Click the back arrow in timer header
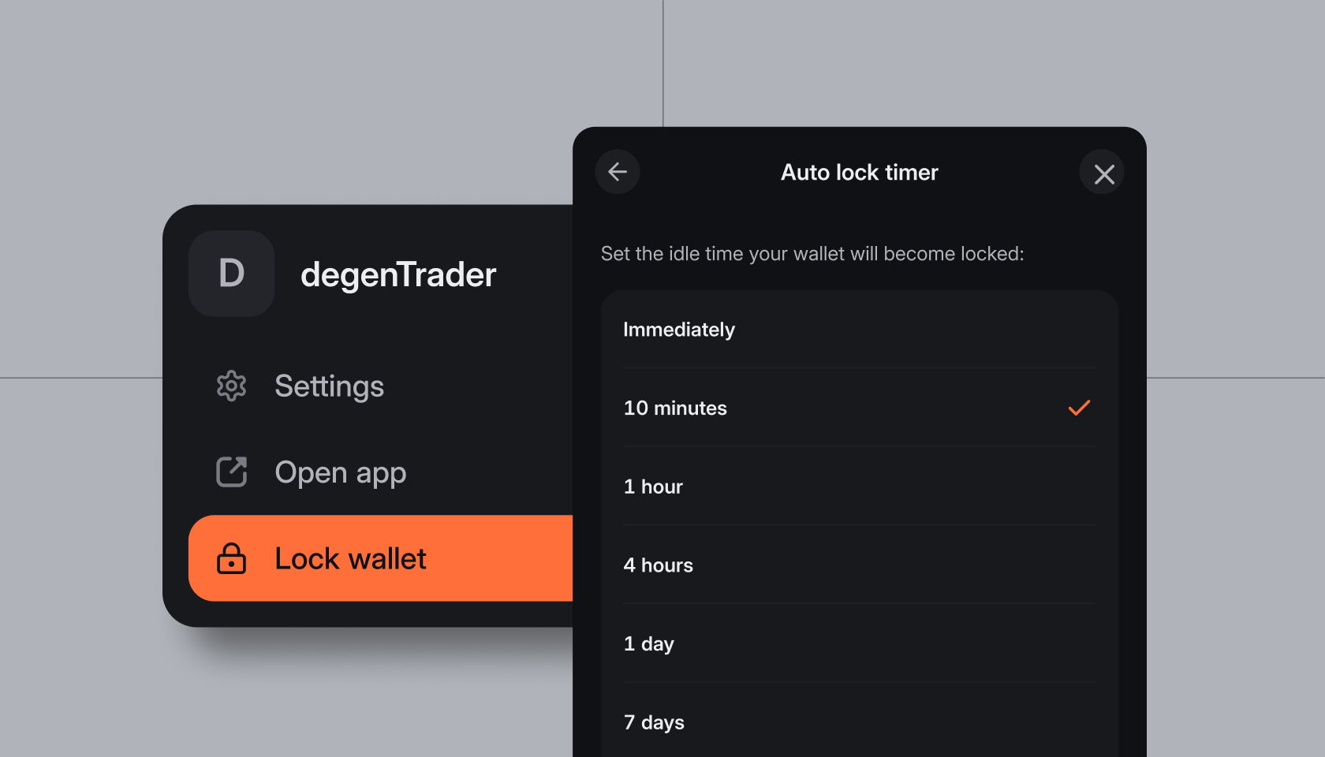Image resolution: width=1325 pixels, height=757 pixels. coord(618,172)
